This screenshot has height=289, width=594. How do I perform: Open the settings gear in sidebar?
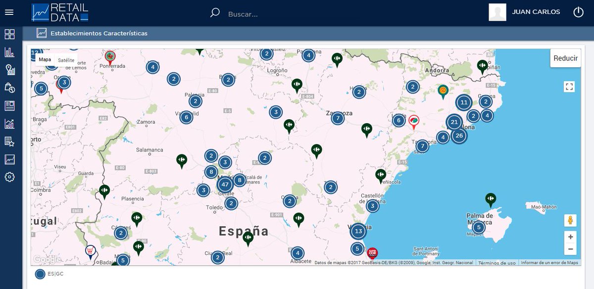coord(9,177)
